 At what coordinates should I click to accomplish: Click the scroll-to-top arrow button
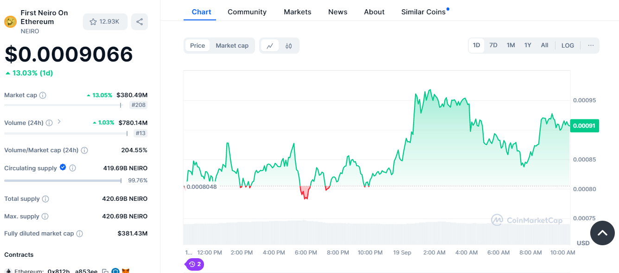click(602, 233)
